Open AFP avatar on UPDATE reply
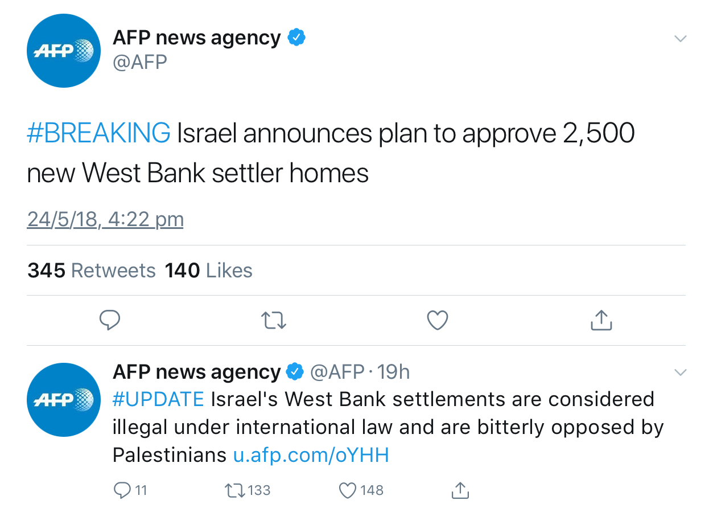 point(64,400)
